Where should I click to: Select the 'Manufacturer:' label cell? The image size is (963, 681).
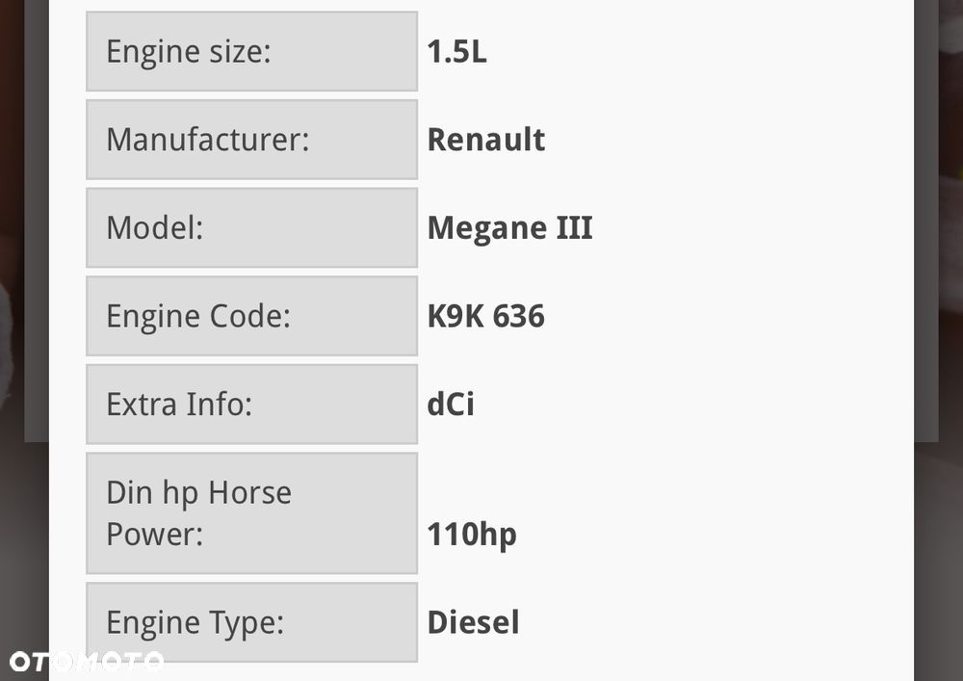(251, 140)
